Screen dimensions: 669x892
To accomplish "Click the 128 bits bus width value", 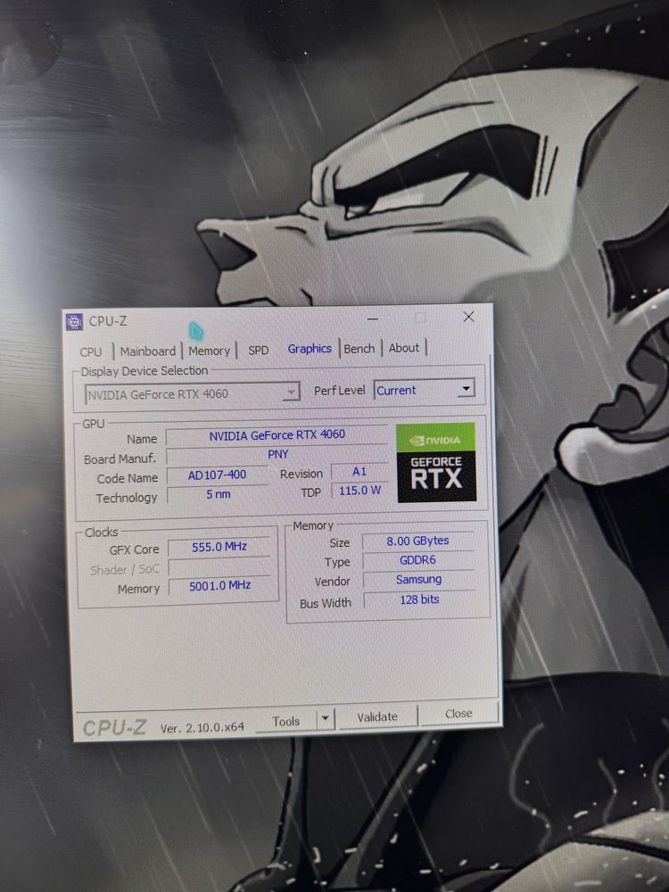I will tap(419, 599).
